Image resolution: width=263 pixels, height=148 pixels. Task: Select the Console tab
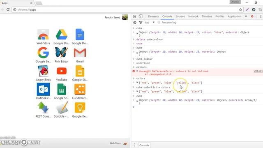[167, 16]
